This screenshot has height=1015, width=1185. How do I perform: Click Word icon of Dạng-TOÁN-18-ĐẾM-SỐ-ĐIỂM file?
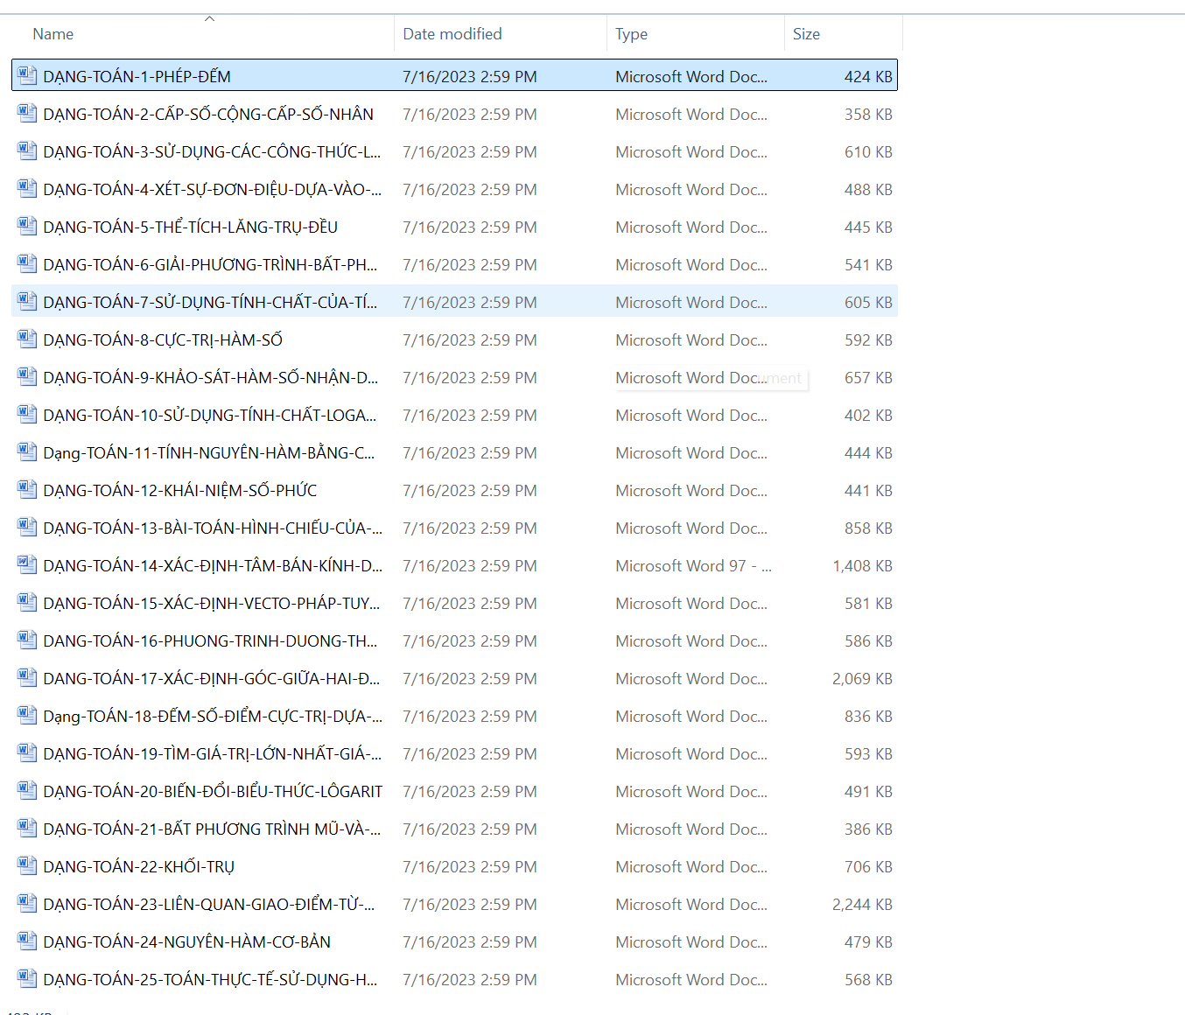[x=27, y=715]
